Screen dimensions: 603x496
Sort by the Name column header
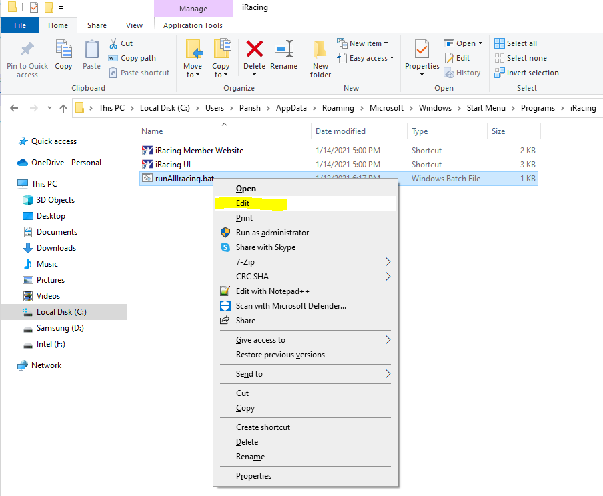(152, 131)
